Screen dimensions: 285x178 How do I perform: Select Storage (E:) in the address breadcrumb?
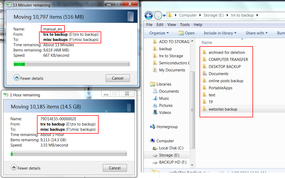click(214, 15)
